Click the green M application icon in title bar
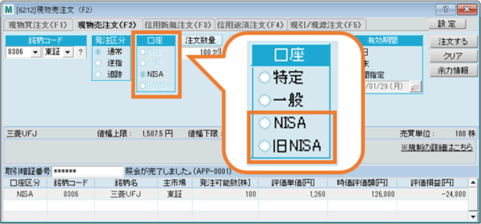 pyautogui.click(x=8, y=9)
